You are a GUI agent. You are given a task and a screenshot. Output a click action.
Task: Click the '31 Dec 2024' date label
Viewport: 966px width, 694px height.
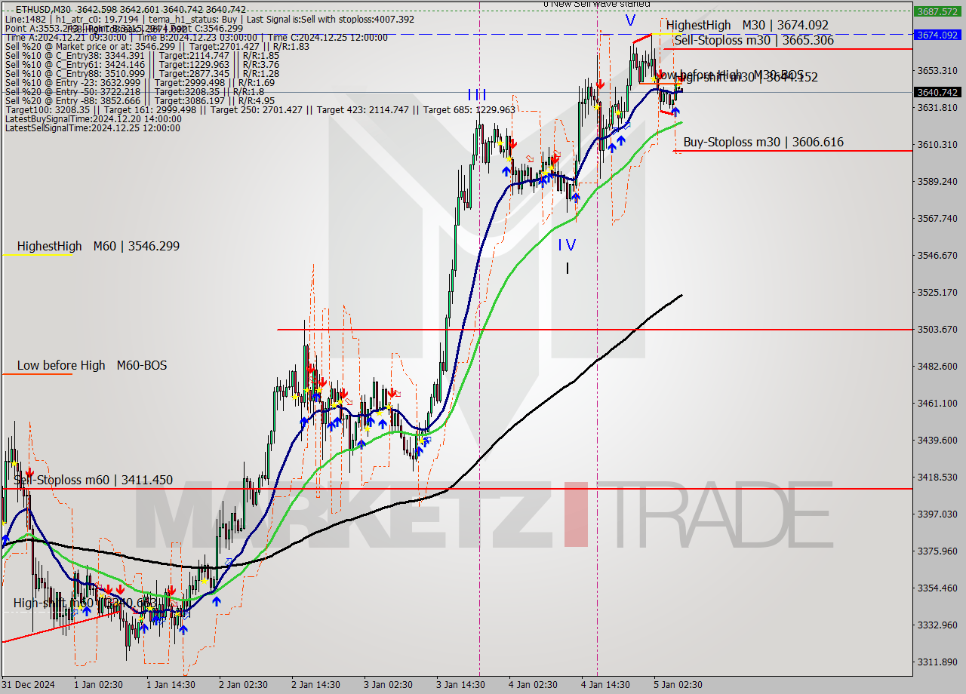[x=28, y=685]
